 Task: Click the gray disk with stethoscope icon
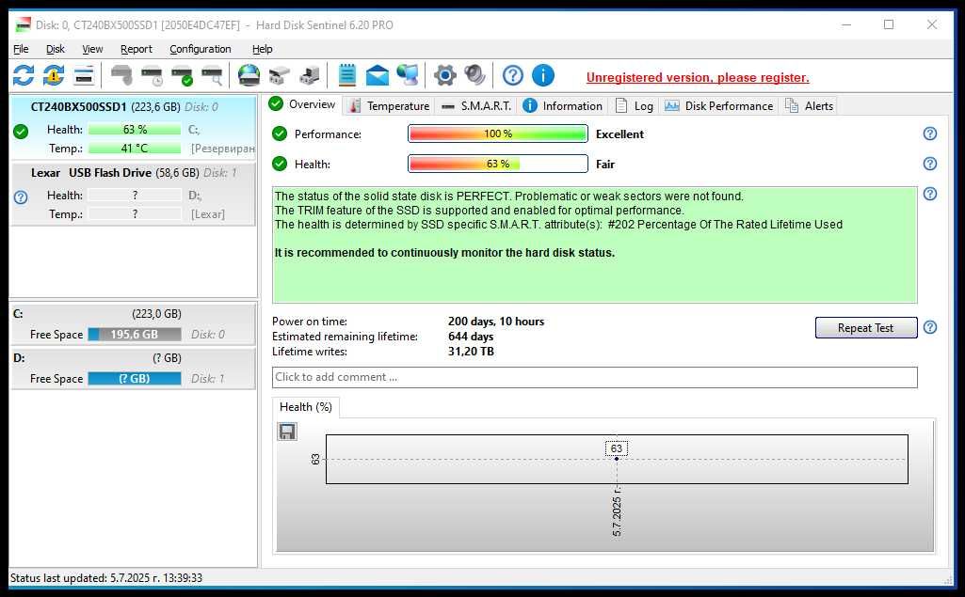121,75
